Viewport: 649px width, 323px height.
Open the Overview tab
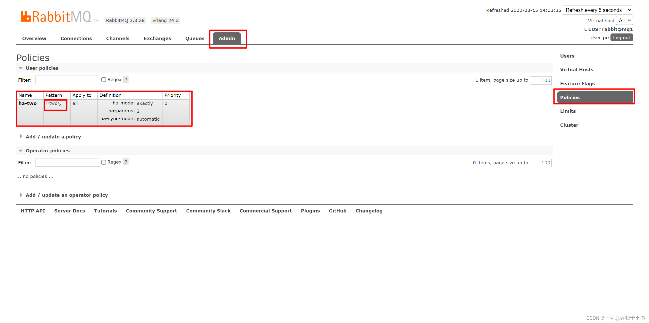[x=34, y=38]
